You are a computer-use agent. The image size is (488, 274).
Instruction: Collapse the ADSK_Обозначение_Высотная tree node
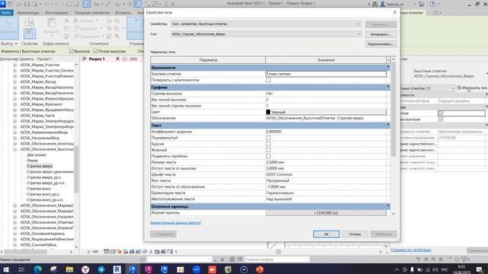tap(15, 149)
